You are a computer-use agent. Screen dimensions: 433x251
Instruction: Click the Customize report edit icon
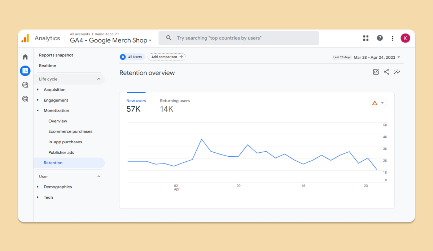point(376,72)
